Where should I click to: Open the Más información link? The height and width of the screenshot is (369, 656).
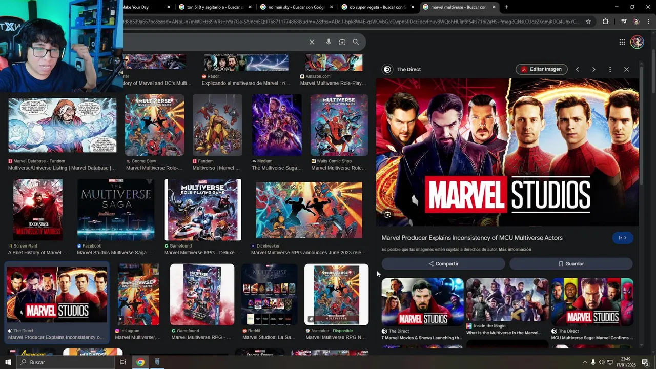click(x=515, y=249)
